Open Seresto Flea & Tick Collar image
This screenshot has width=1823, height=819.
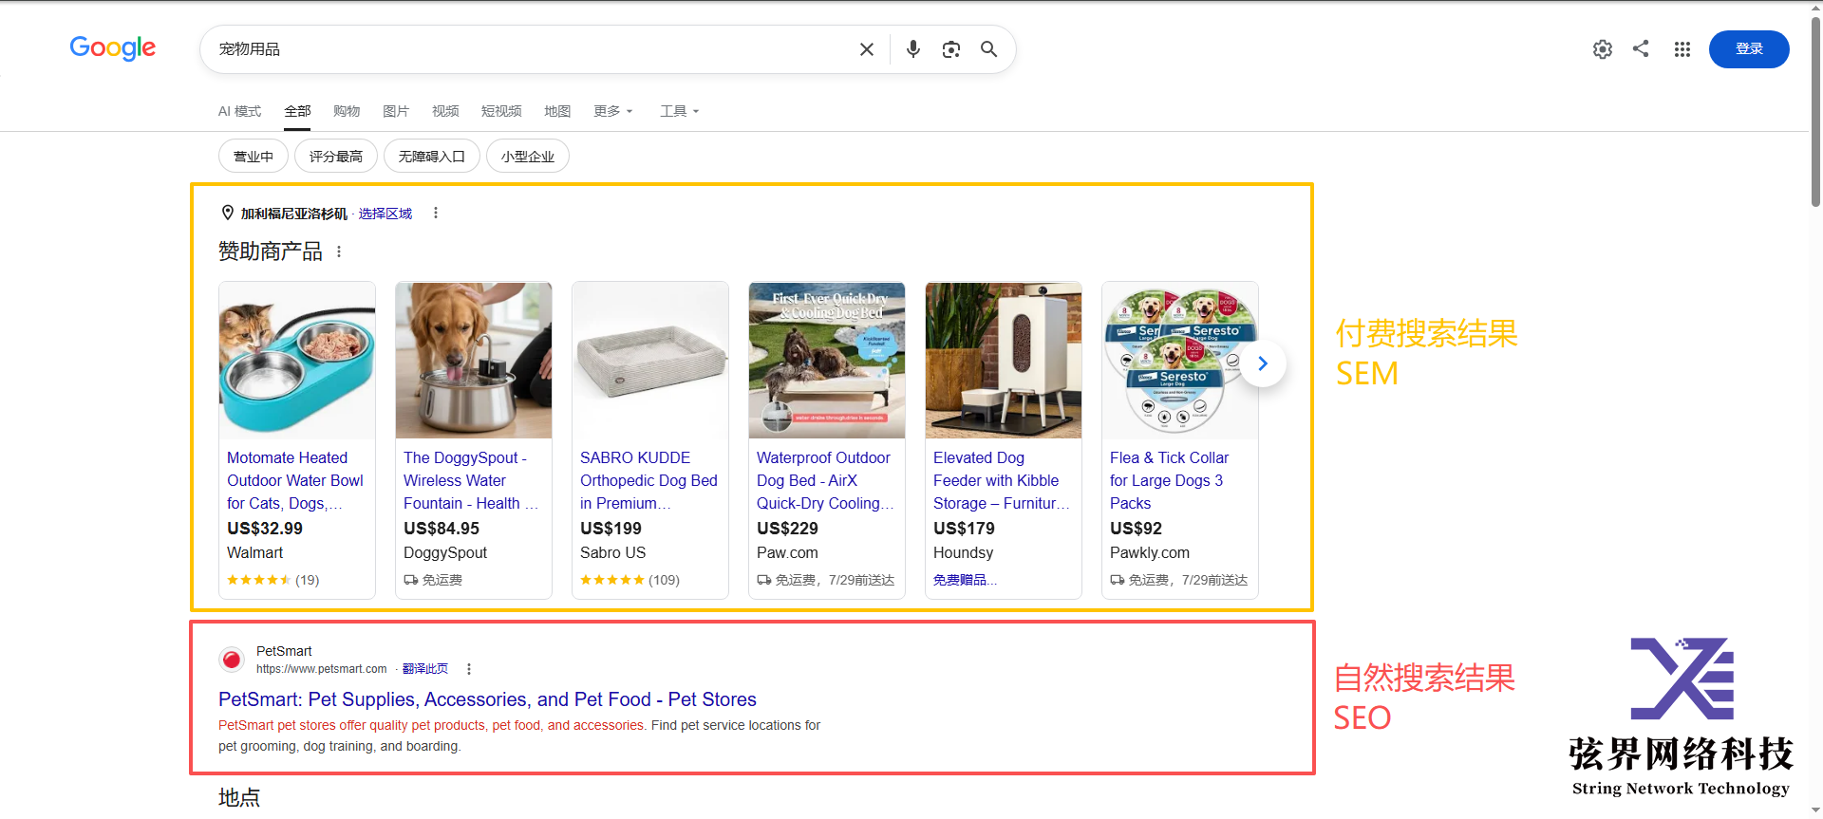coord(1180,360)
